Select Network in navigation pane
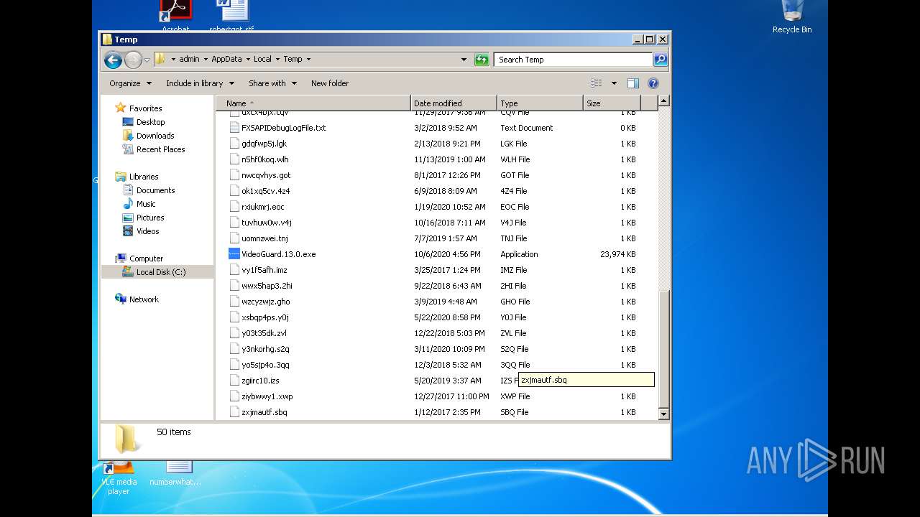920x517 pixels. pos(144,299)
